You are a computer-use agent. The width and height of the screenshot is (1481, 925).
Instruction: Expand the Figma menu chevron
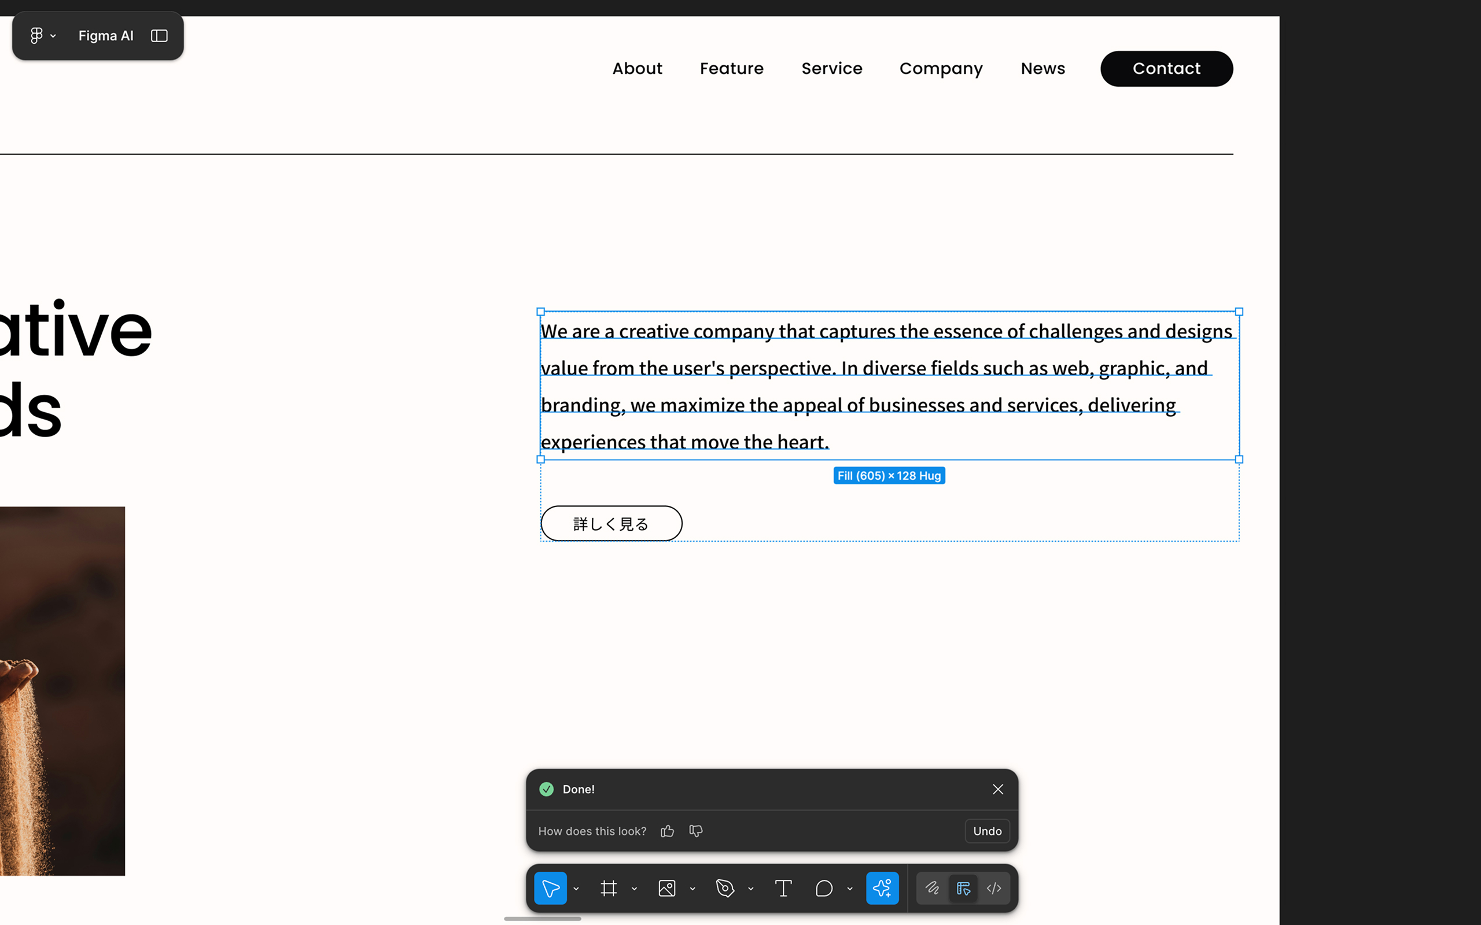53,36
